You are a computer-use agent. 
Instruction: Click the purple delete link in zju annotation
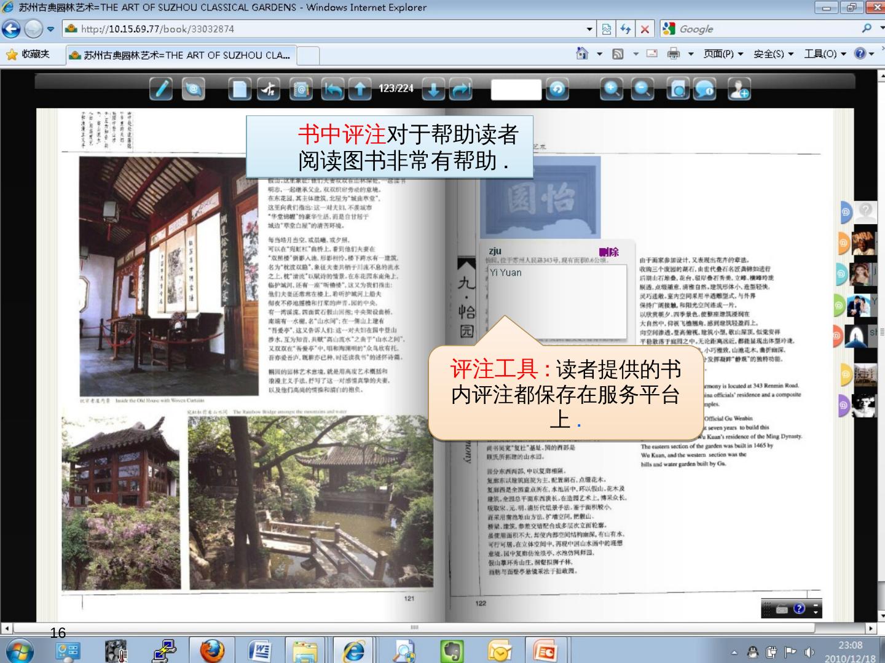[x=608, y=252]
